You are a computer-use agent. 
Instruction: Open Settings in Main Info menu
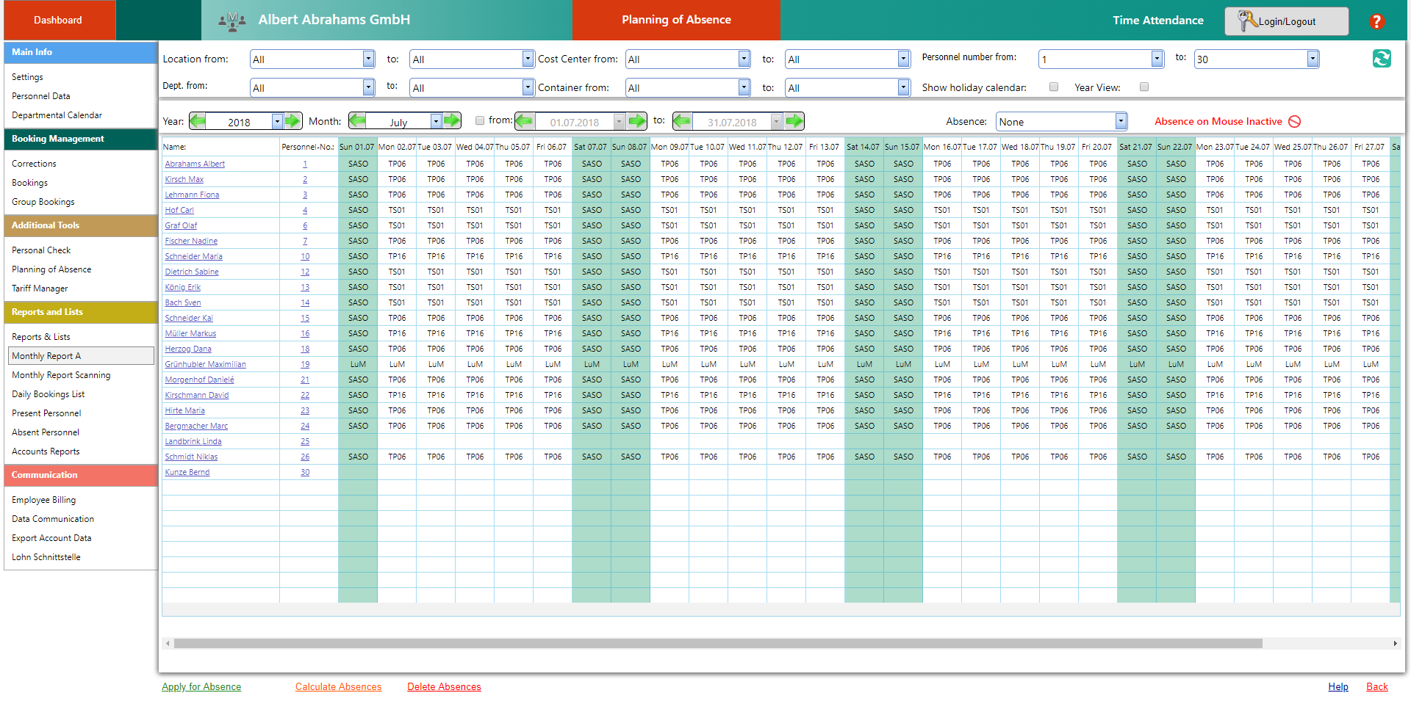[27, 77]
